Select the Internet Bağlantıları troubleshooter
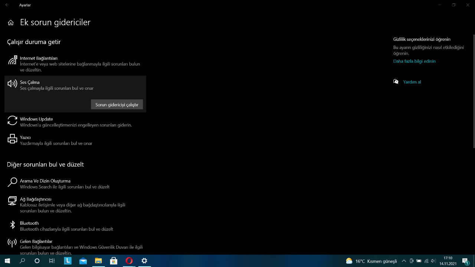 click(39, 59)
